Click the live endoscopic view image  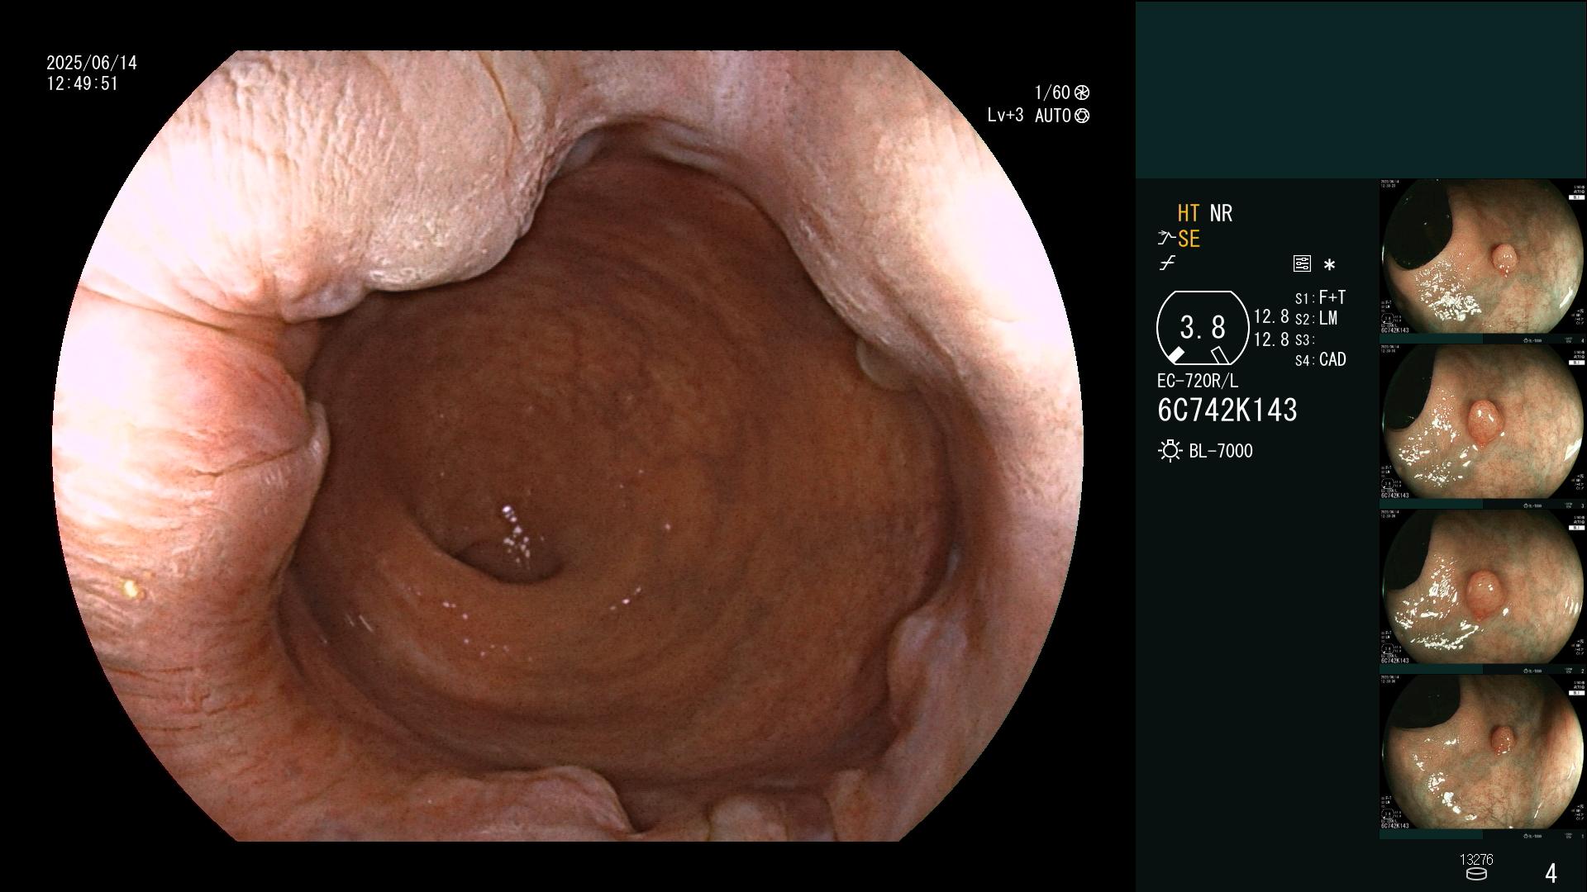pos(568,446)
